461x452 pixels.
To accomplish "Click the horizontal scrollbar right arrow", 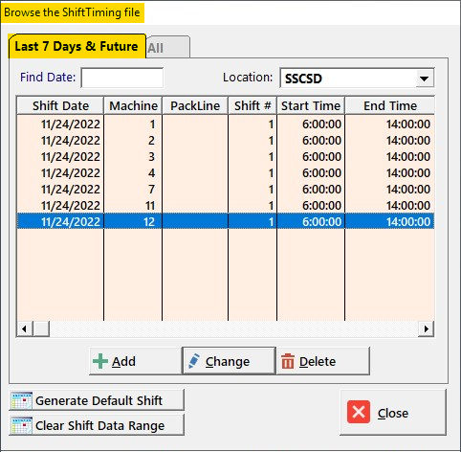I will click(427, 328).
